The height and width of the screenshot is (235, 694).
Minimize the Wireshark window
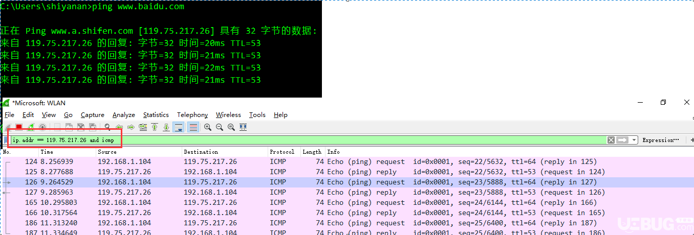pos(639,103)
